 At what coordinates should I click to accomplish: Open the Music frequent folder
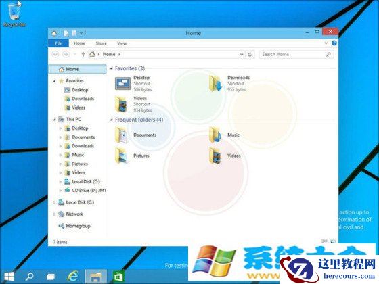pos(224,135)
